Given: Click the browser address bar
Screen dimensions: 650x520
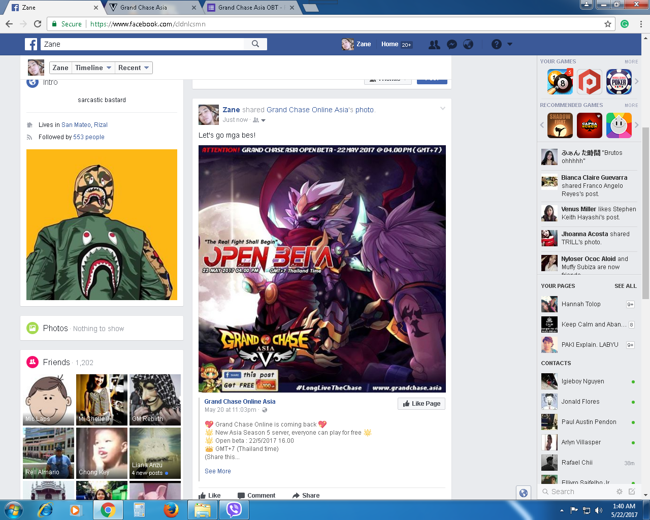Looking at the screenshot, I should pos(330,24).
